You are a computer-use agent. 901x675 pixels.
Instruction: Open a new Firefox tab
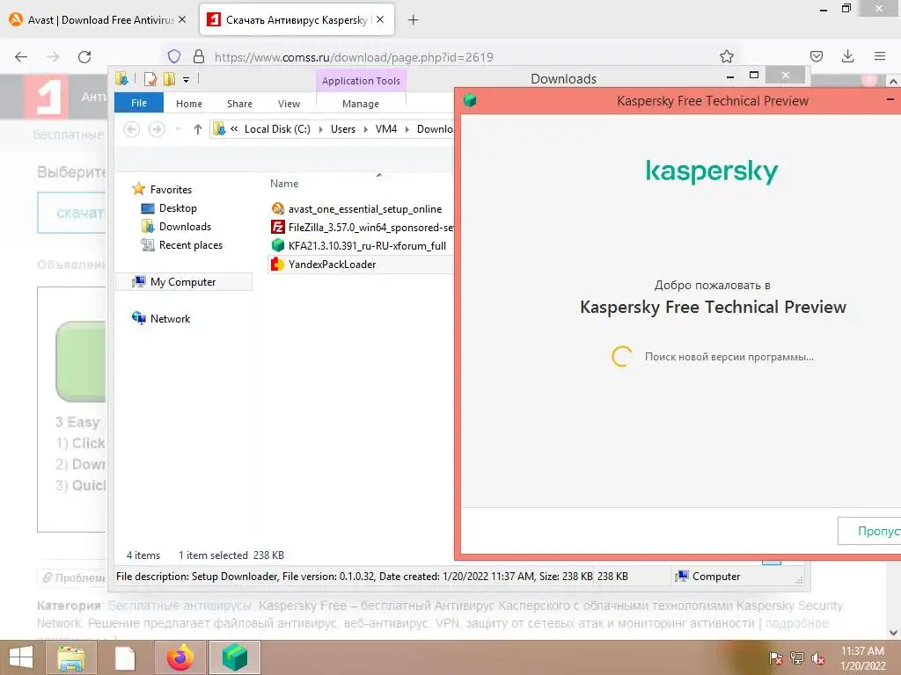(x=414, y=20)
